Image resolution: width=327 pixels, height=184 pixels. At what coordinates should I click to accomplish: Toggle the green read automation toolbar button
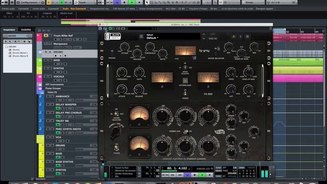(x=62, y=3)
